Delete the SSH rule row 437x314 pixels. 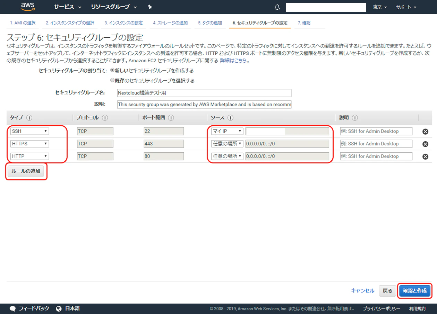[425, 132]
